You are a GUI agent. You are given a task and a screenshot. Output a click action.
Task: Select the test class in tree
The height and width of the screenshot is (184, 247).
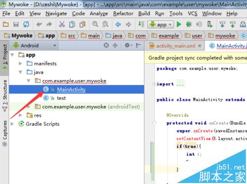click(x=61, y=98)
